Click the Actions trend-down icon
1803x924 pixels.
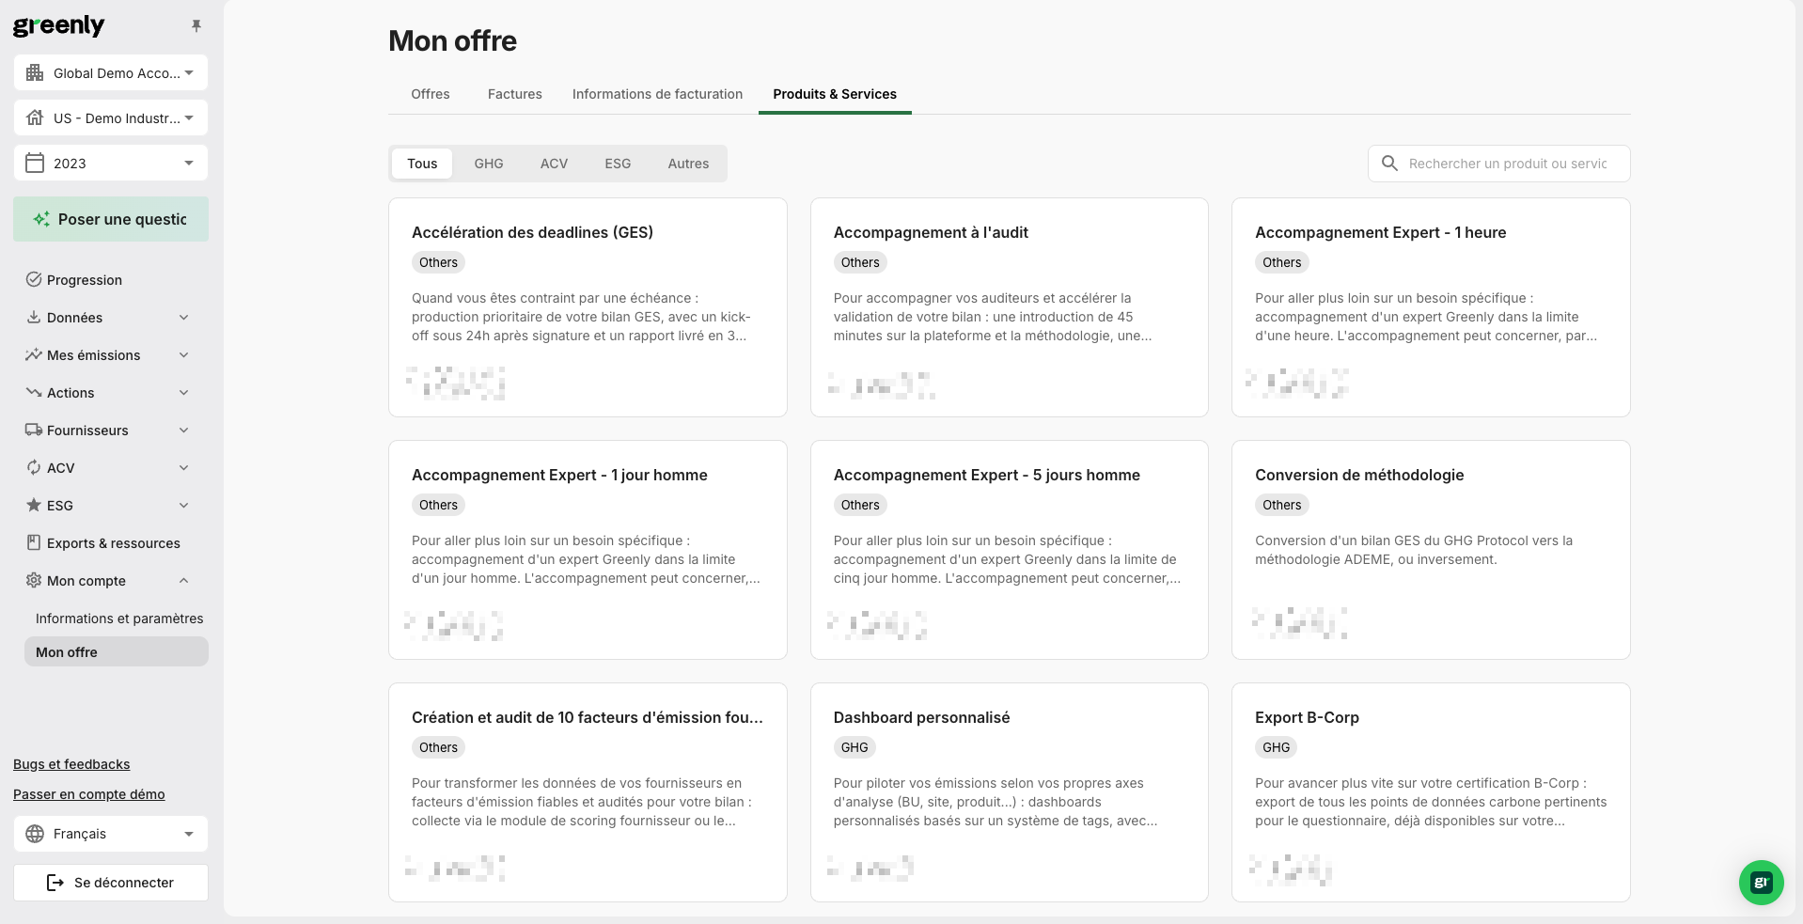click(x=34, y=392)
